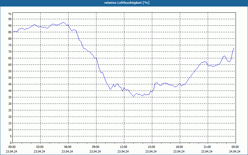This screenshot has width=248, height=155.
Task: Click the 0 value on the y-axis
Action: 11,143
